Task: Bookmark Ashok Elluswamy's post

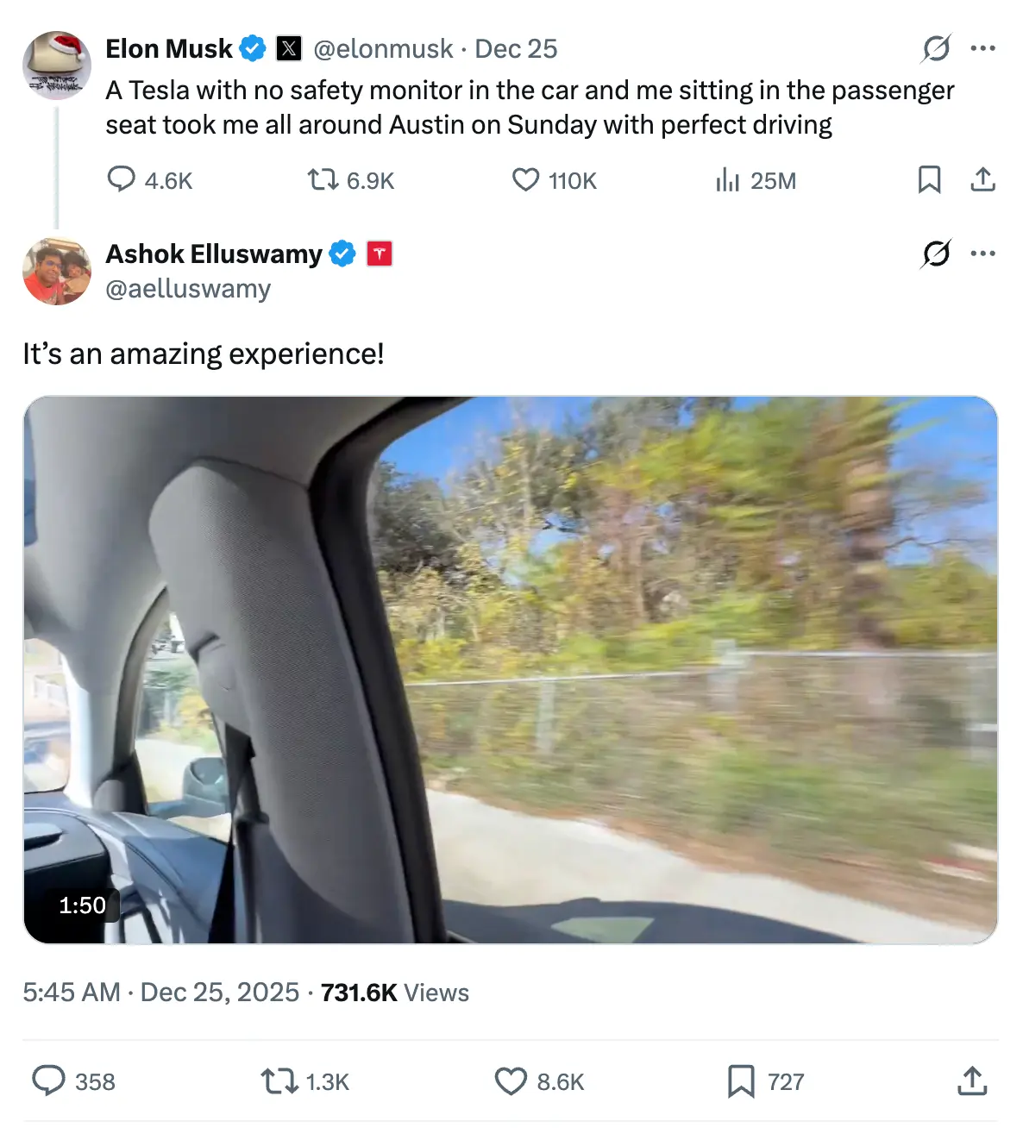Action: (740, 1080)
